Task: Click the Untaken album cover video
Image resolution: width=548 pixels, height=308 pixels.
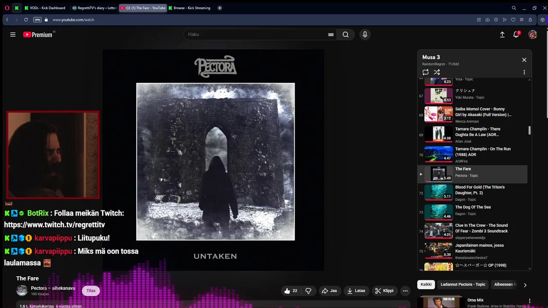Action: point(213,160)
